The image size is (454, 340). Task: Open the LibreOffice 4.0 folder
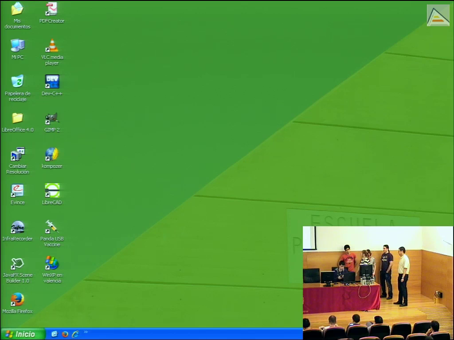click(17, 118)
